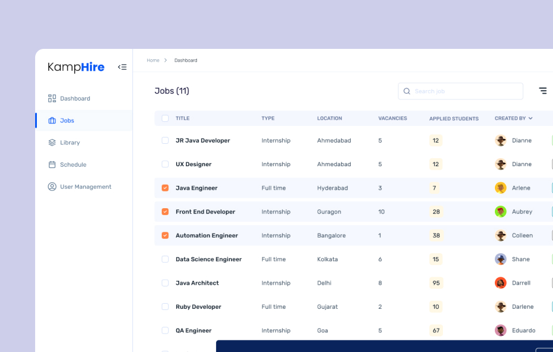The width and height of the screenshot is (553, 352).
Task: Click the Vacancies column header
Action: click(x=392, y=118)
